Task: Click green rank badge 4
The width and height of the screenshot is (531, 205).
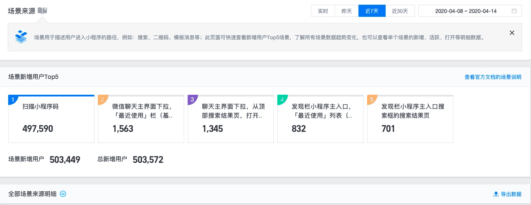Action: [x=281, y=99]
